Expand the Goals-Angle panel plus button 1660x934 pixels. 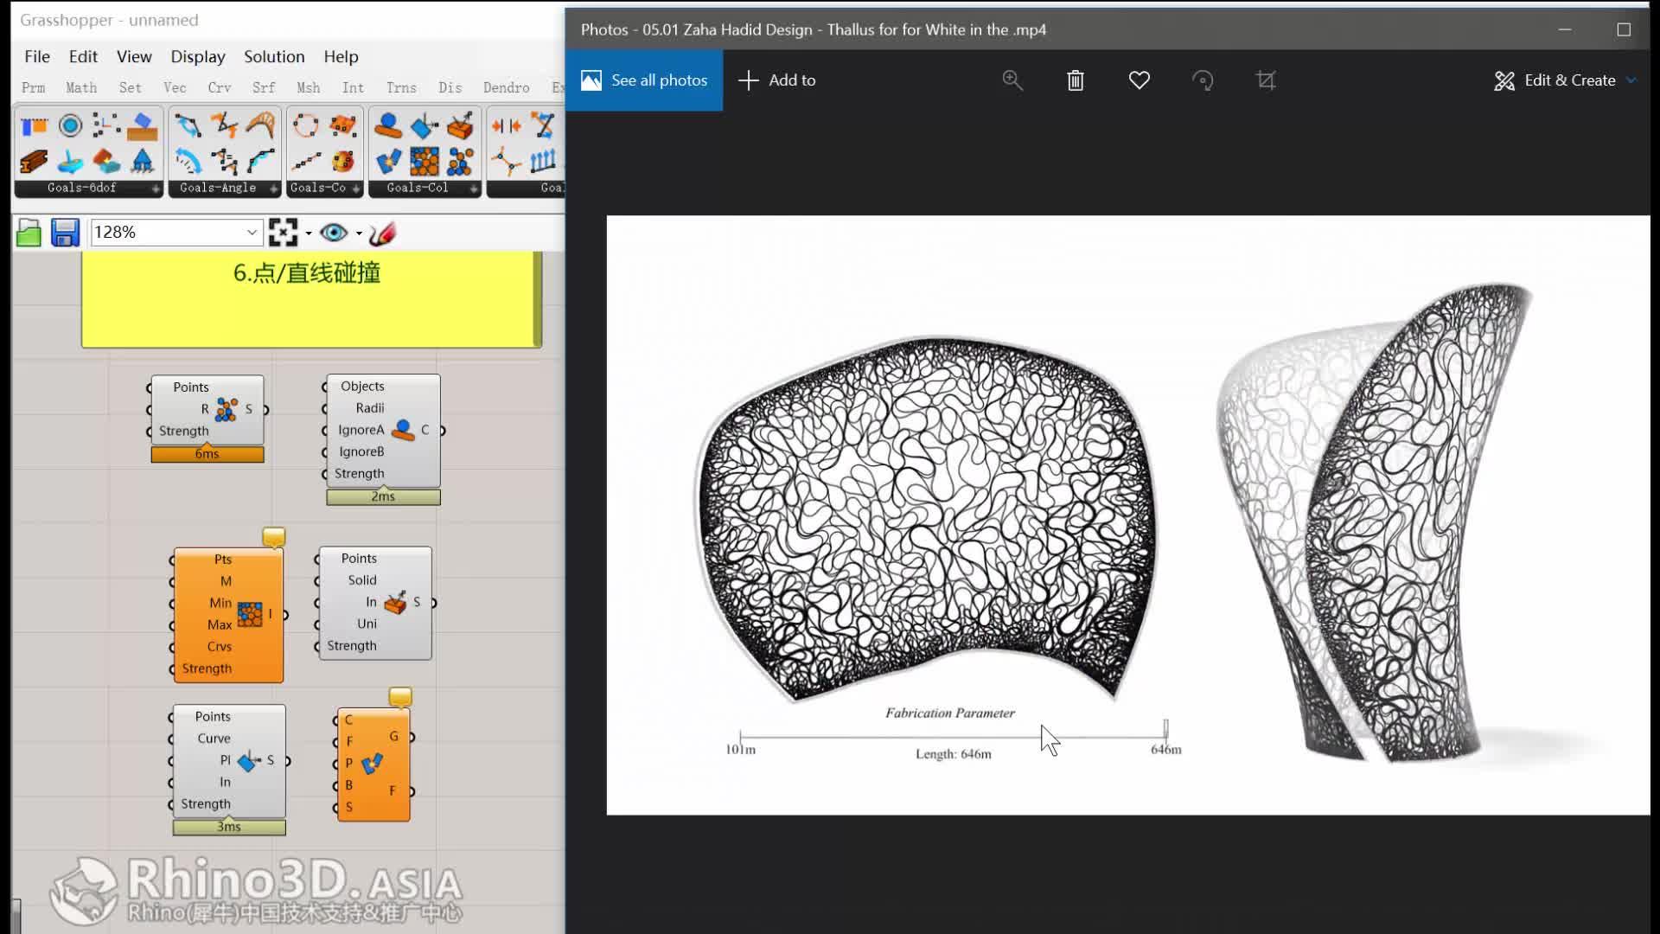tap(273, 189)
